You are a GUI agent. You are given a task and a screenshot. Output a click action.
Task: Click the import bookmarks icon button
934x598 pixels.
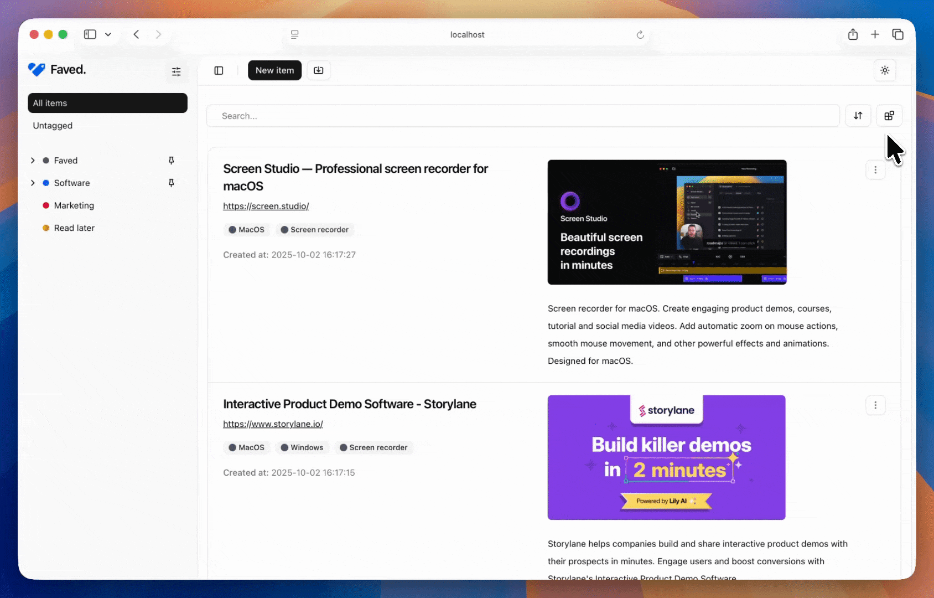318,70
